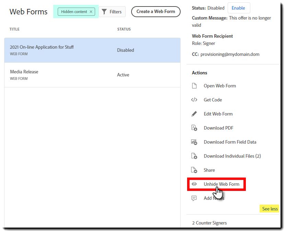The height and width of the screenshot is (231, 285).
Task: Sort by the STATUS column header
Action: coord(124,29)
